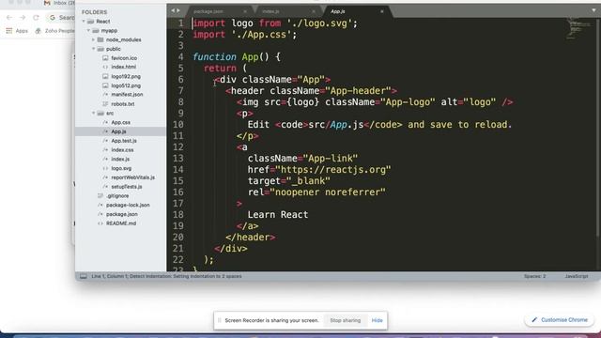The width and height of the screenshot is (601, 338).
Task: Click the Chrome forward arrow
Action: (x=23, y=18)
